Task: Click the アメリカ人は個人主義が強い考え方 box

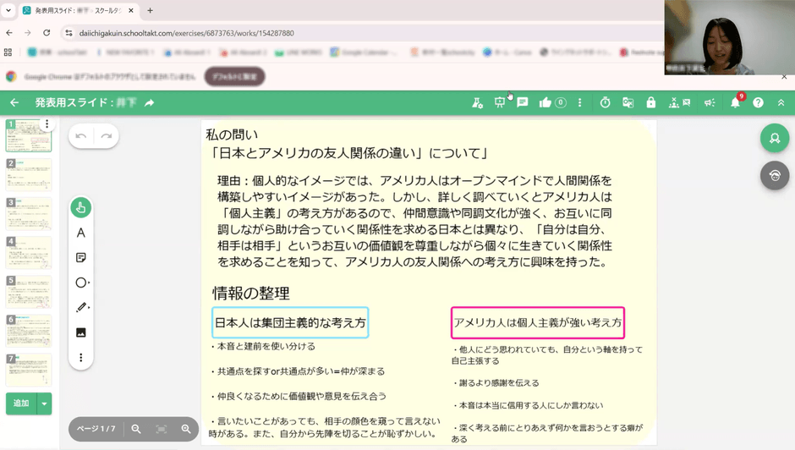Action: [537, 322]
